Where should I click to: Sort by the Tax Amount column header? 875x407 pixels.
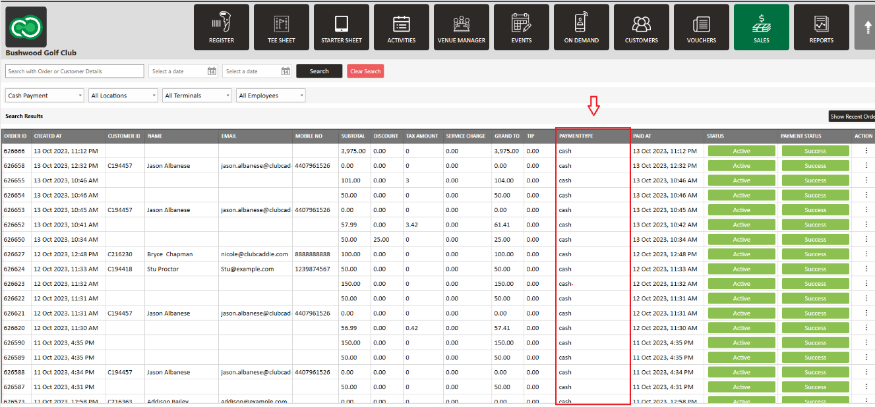point(423,136)
